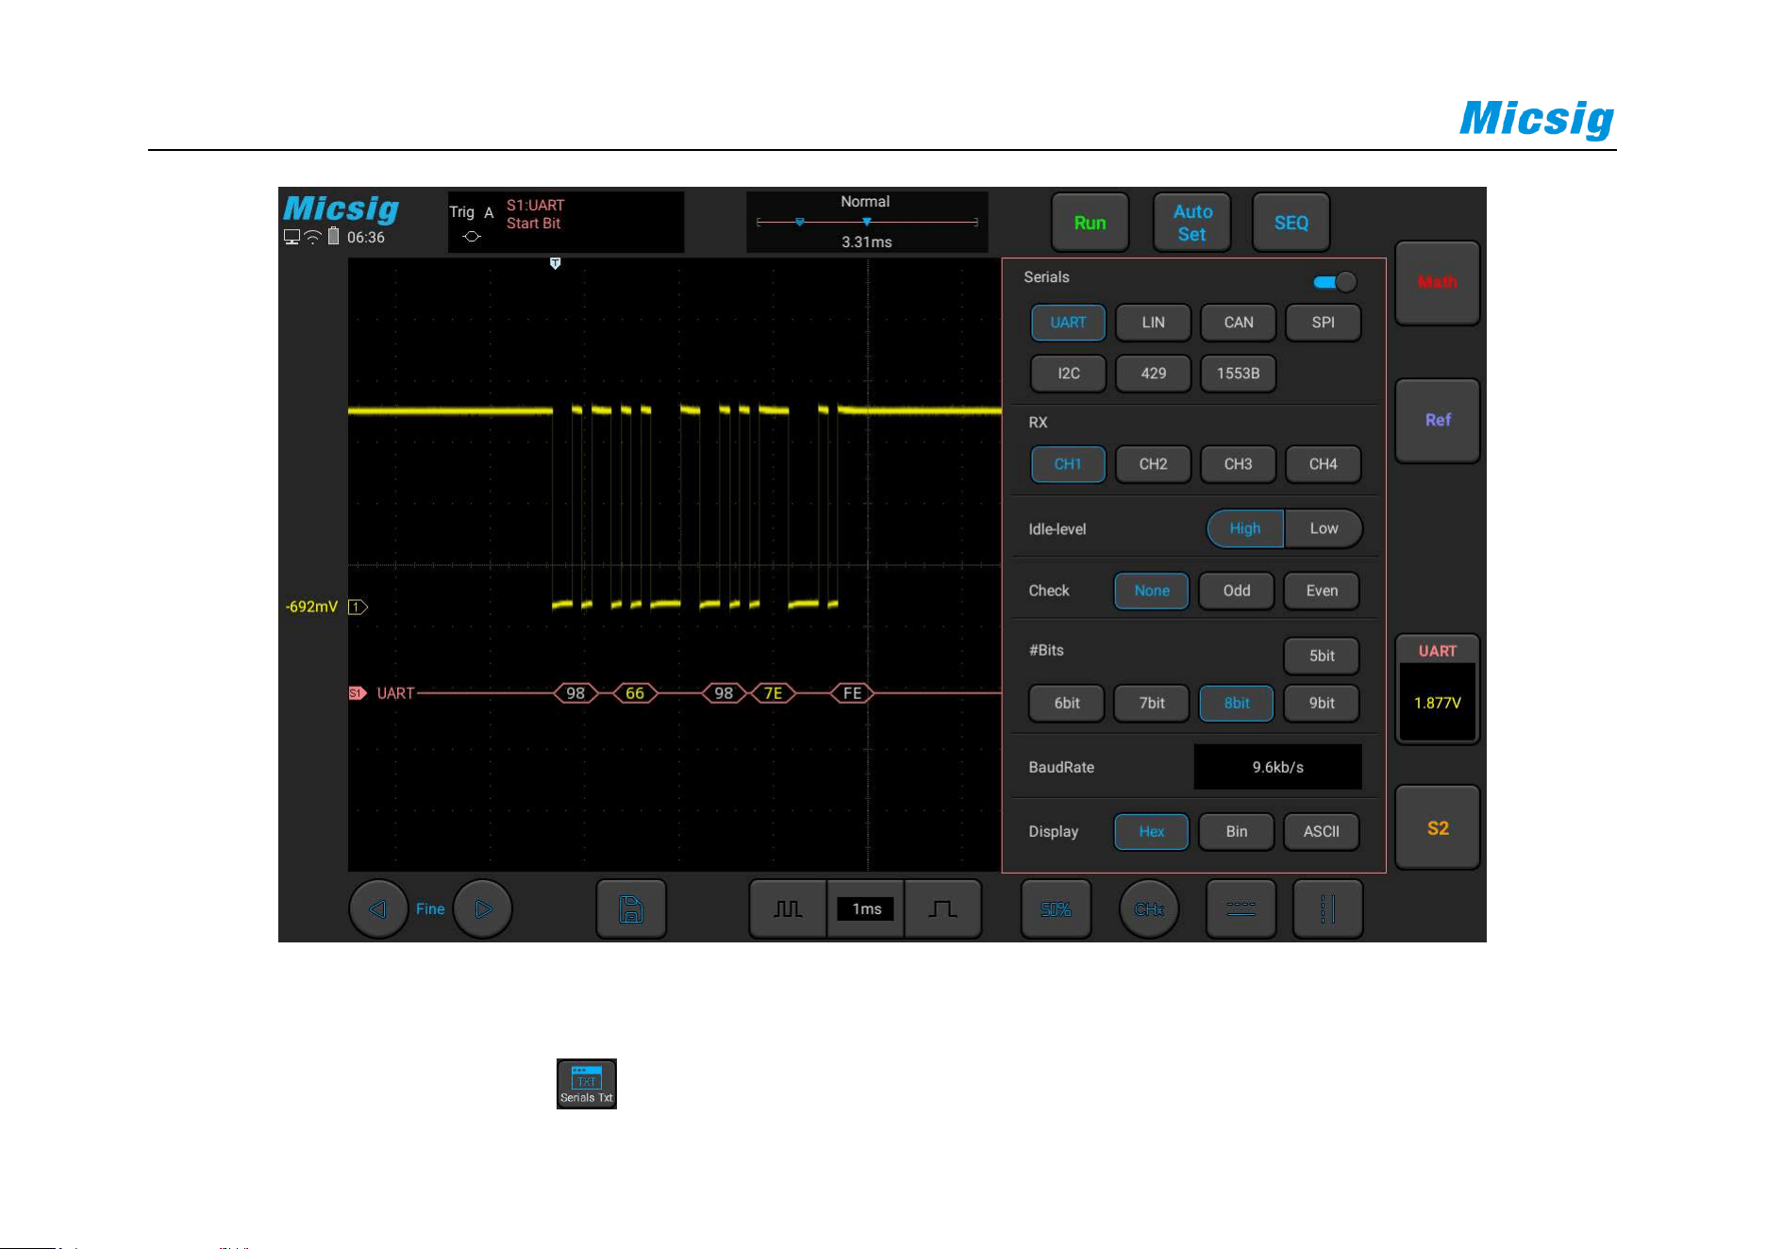Tap the WiFi status icon

click(x=312, y=238)
